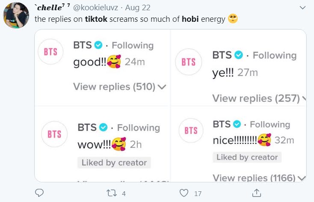Click the reply speech bubble icon
Image resolution: width=314 pixels, height=202 pixels.
pos(39,193)
